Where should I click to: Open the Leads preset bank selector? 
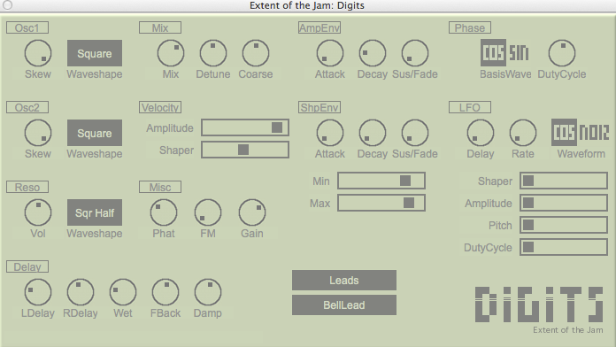344,281
